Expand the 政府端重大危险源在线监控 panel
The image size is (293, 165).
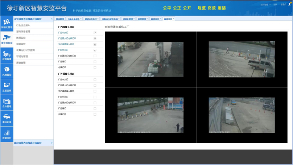tap(51, 143)
